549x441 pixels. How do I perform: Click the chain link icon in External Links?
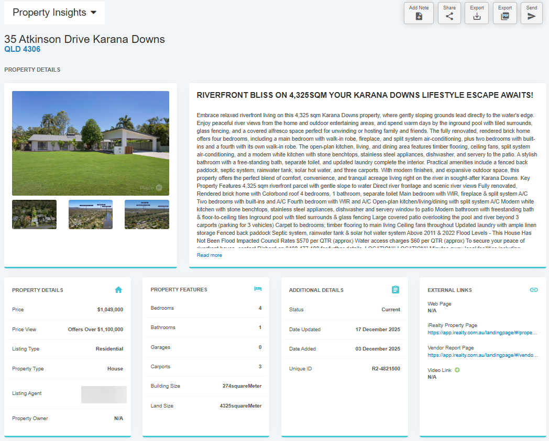click(x=534, y=290)
